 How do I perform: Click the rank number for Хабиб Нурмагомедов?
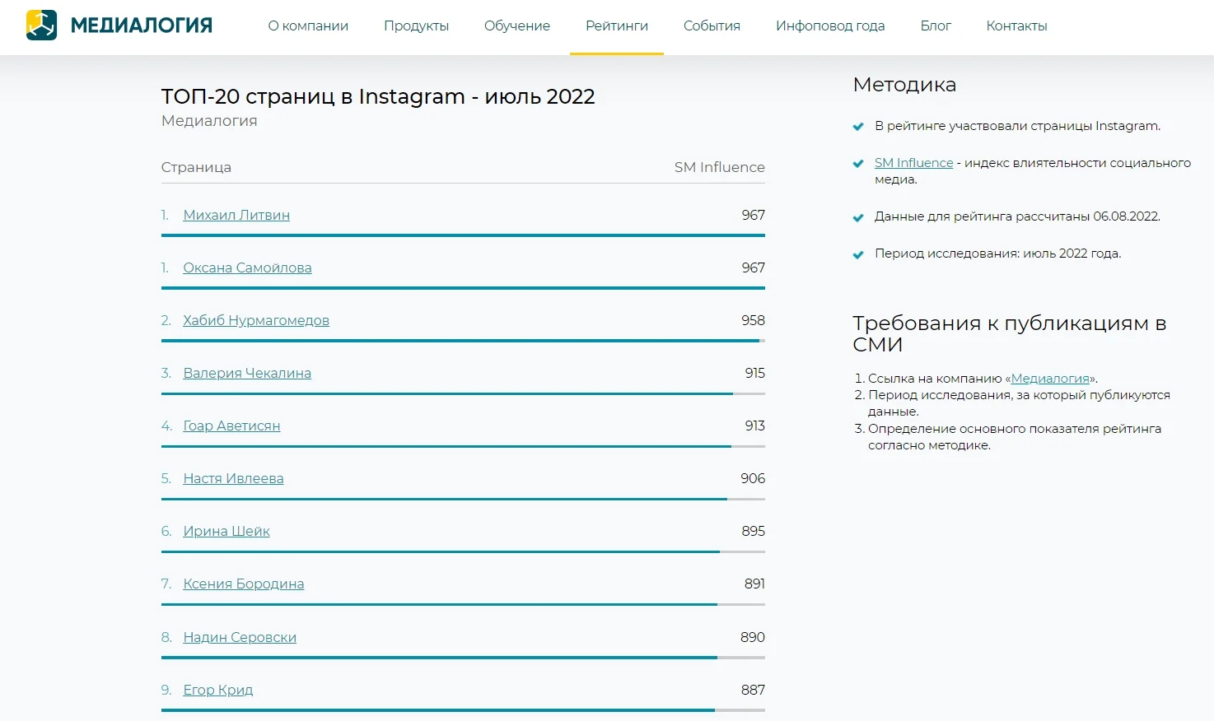(x=166, y=320)
